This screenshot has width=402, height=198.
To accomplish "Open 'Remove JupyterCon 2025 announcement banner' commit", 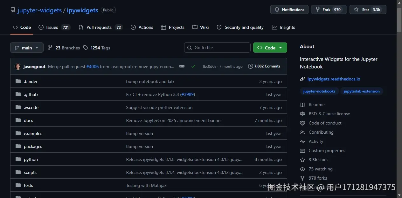I will pyautogui.click(x=174, y=120).
